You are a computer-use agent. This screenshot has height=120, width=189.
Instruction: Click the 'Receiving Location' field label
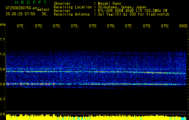[73, 7]
